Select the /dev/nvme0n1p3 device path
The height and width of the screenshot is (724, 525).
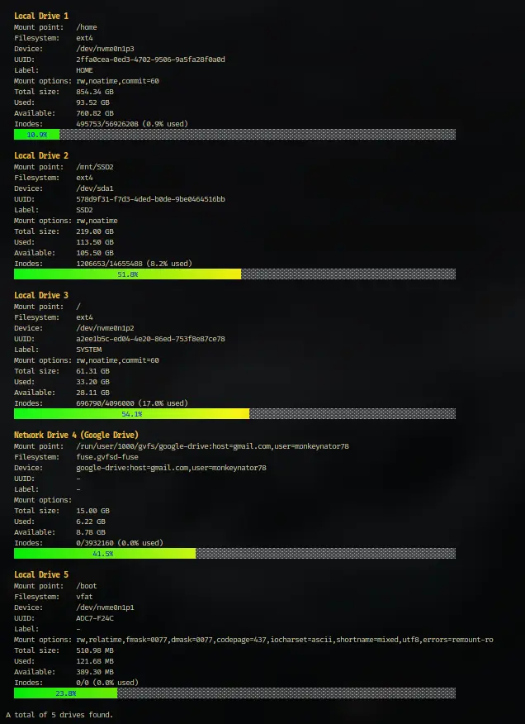pyautogui.click(x=105, y=49)
